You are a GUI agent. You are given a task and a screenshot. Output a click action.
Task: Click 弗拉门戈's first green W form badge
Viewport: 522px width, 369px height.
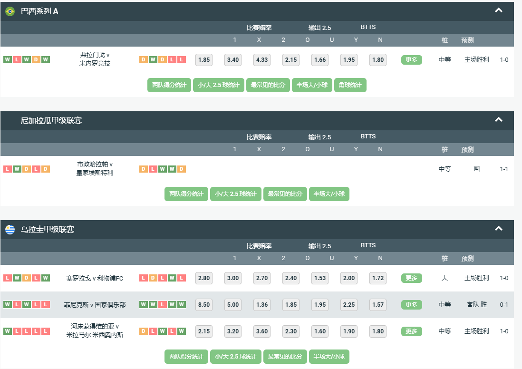(8, 60)
